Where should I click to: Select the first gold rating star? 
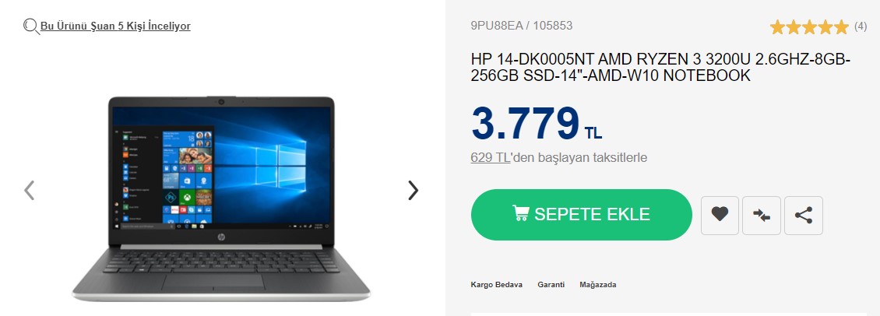click(777, 26)
